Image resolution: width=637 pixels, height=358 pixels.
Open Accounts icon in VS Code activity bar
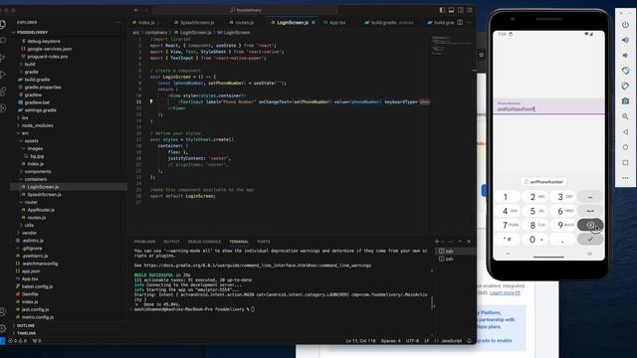(x=2, y=311)
